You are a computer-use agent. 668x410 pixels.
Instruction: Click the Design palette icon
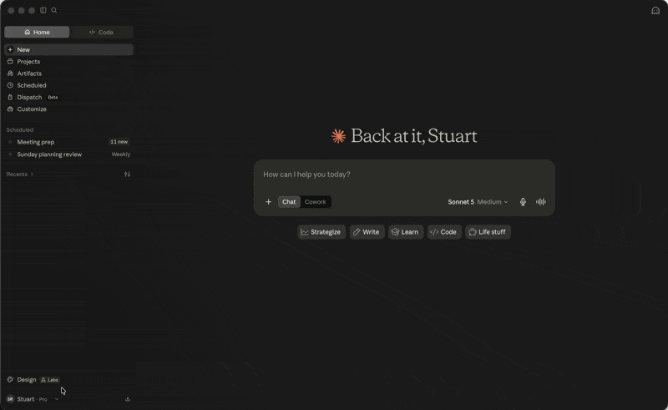10,380
